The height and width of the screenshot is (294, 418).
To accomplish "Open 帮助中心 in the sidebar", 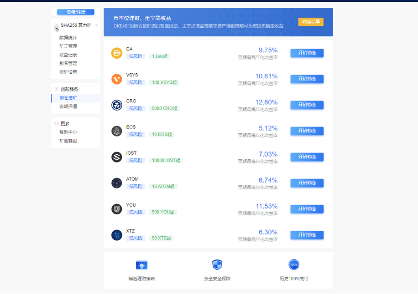I will coord(68,132).
